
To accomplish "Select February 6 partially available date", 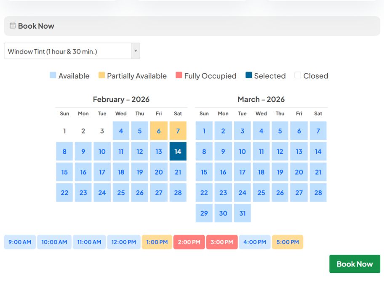I will click(x=159, y=131).
